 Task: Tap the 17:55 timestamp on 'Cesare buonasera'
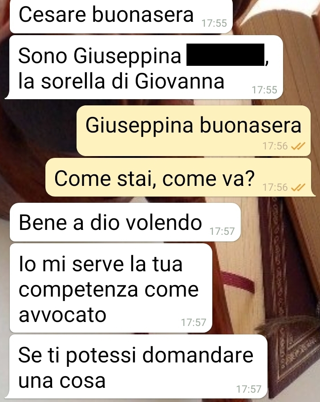tap(214, 23)
